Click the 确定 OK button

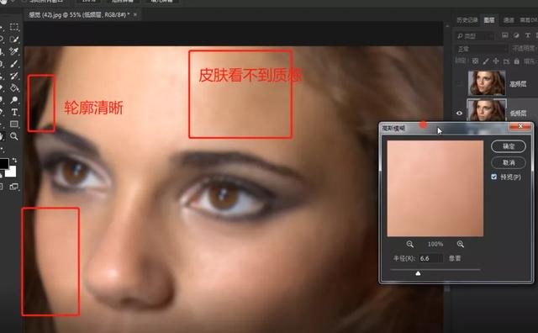point(508,146)
